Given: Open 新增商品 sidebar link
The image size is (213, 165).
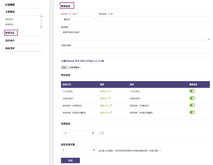Looking at the screenshot, I should (9, 24).
